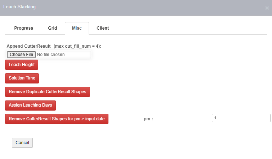Close the Leach Stacking dialog with X
This screenshot has height=159, width=272.
[267, 8]
